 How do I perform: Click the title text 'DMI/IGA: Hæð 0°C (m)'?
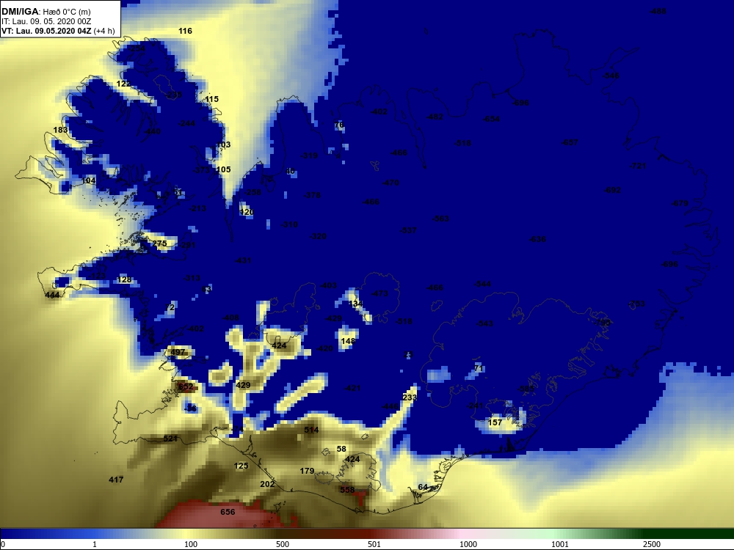(x=46, y=12)
